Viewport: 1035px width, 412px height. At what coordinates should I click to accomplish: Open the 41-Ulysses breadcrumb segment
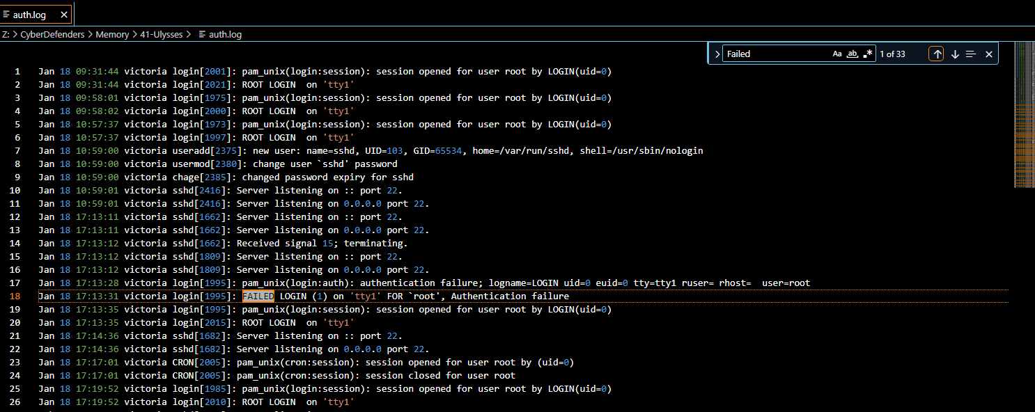tap(163, 34)
